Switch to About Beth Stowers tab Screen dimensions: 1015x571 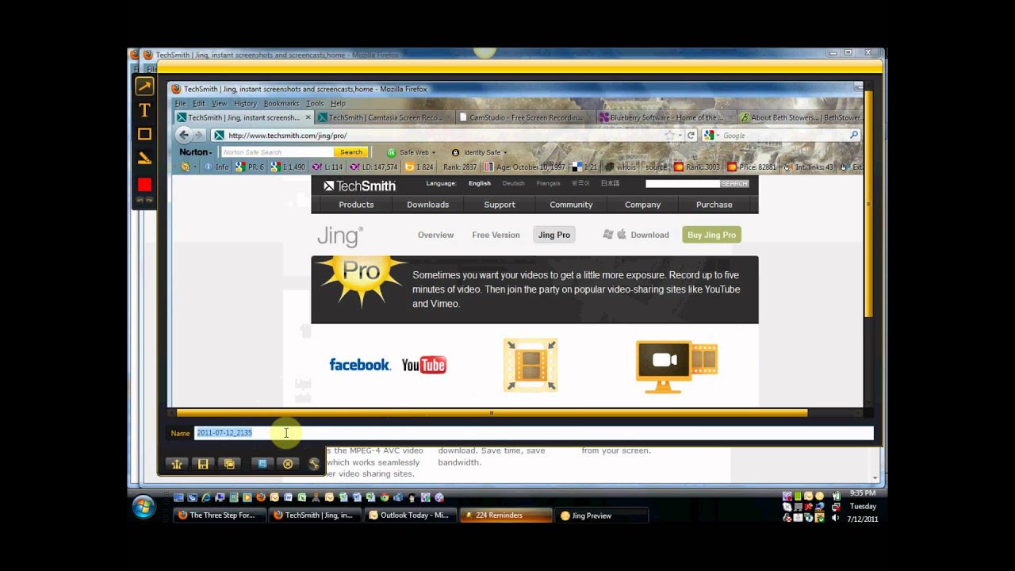[801, 117]
